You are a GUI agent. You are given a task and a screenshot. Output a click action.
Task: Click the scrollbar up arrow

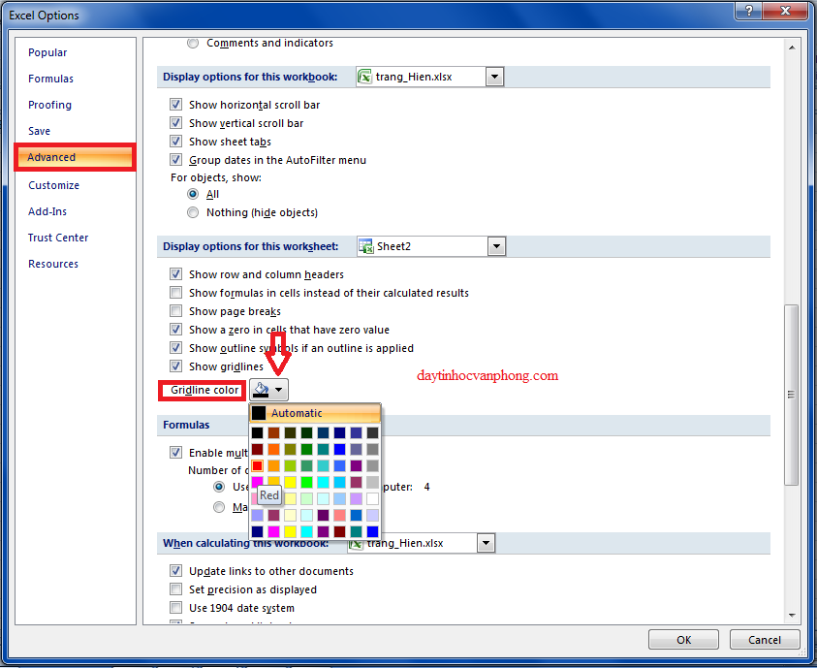coord(792,48)
